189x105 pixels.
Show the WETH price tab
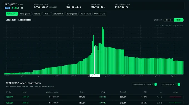[x=86, y=14]
